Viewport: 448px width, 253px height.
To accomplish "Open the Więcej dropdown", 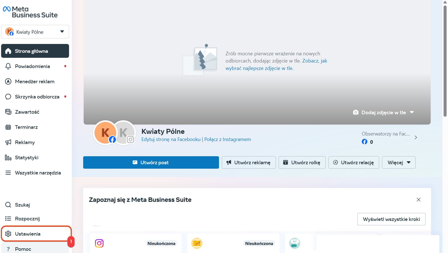I will tap(399, 162).
